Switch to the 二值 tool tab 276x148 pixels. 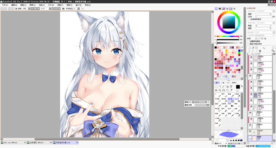click(x=223, y=83)
